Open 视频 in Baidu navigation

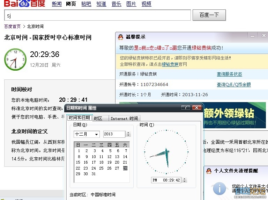coord(147,4)
